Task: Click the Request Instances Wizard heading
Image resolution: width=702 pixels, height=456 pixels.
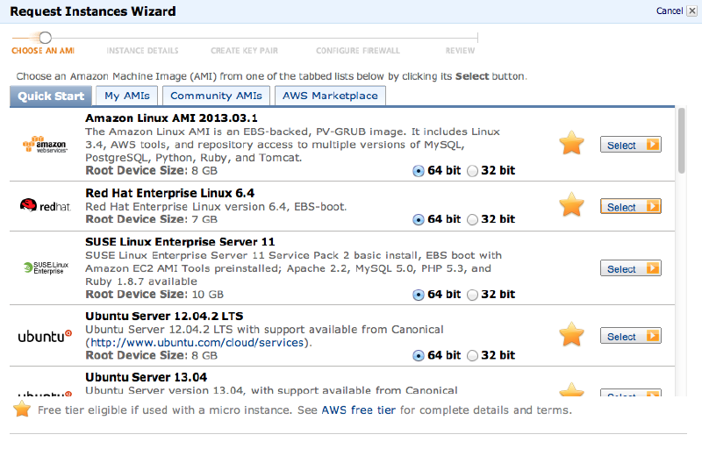Action: (x=93, y=11)
